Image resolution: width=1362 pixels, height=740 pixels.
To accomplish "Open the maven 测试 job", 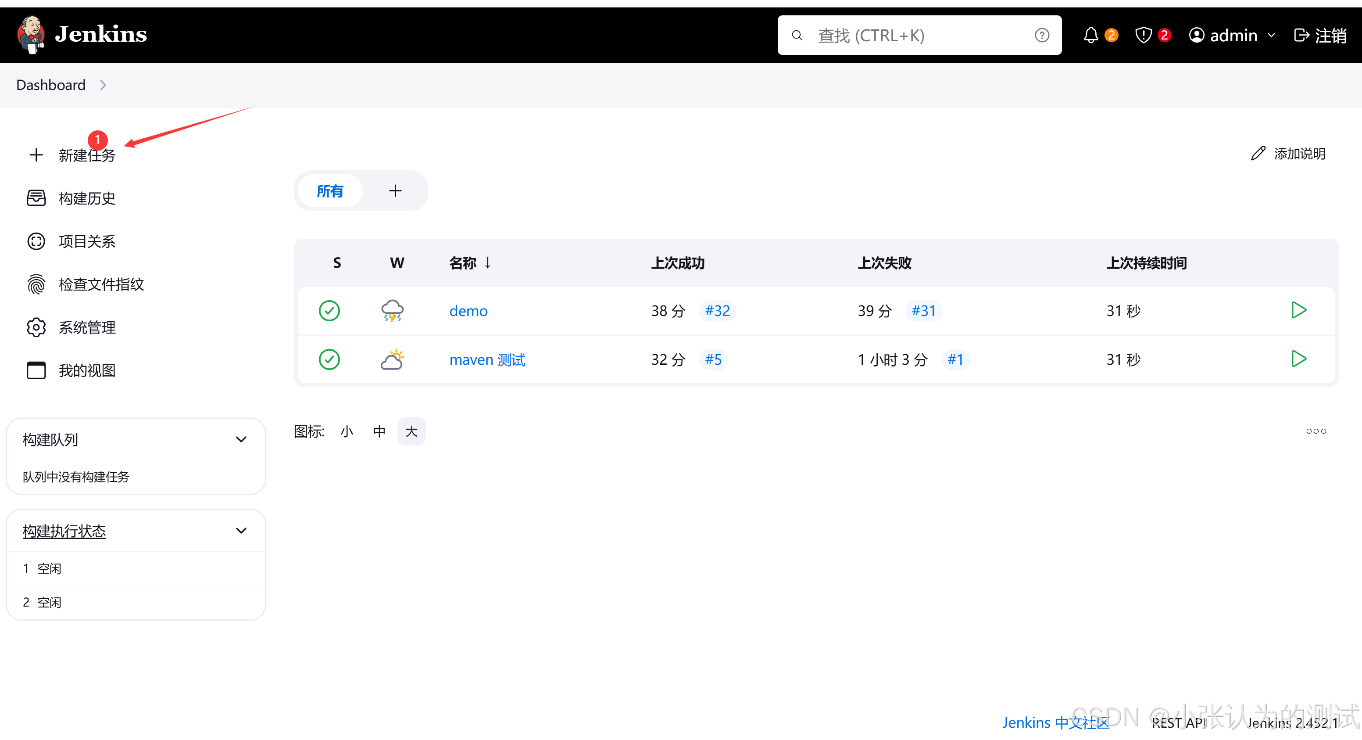I will click(487, 359).
